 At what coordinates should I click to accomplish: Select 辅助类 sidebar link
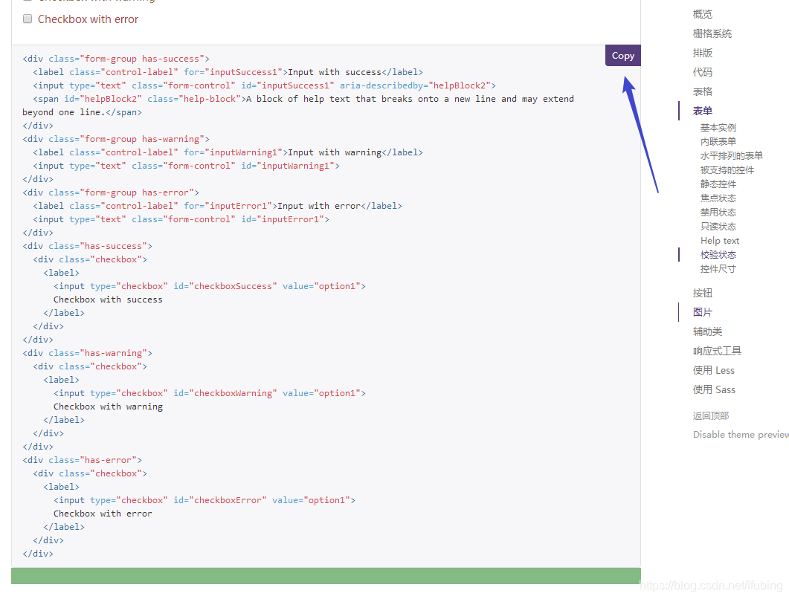[707, 331]
